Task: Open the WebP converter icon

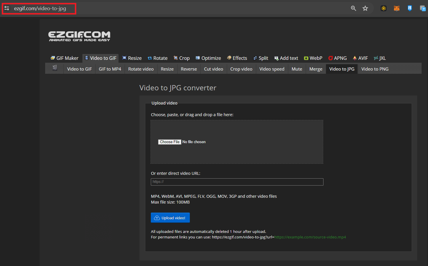Action: click(x=306, y=58)
